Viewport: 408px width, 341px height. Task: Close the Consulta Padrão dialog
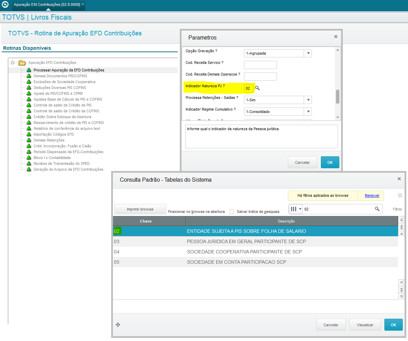point(399,179)
